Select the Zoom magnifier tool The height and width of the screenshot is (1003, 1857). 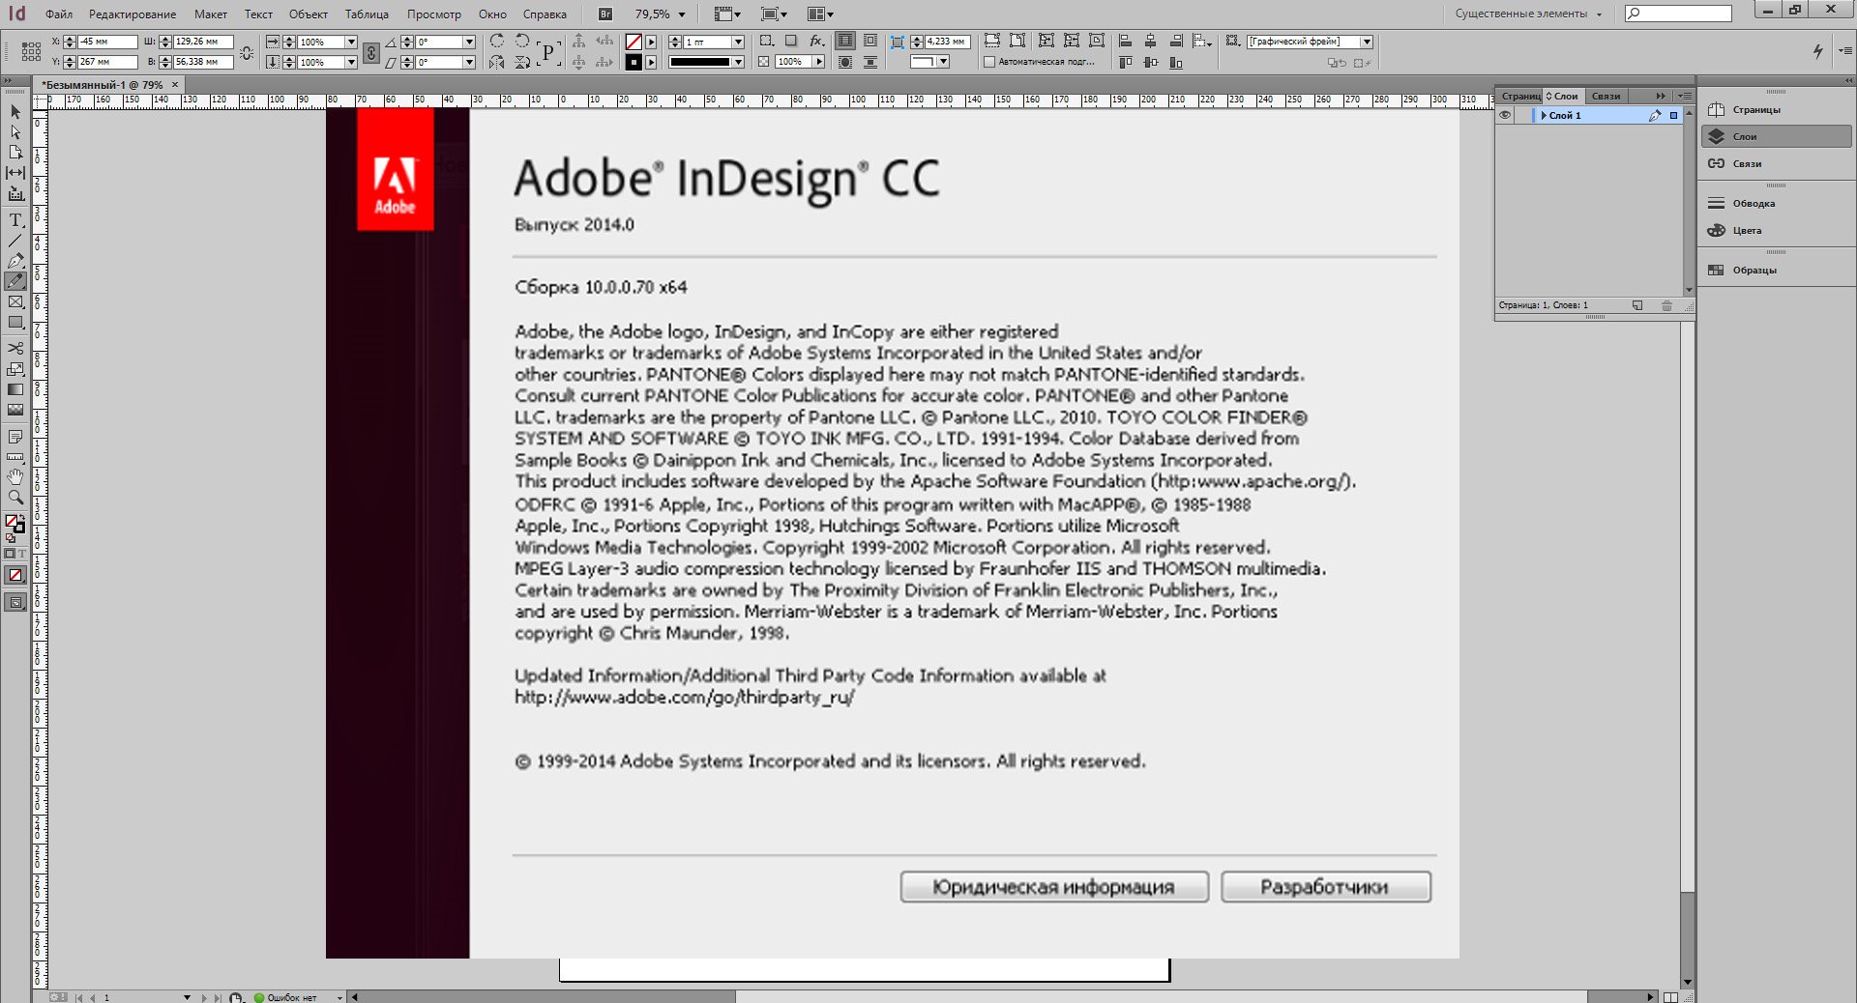click(15, 498)
